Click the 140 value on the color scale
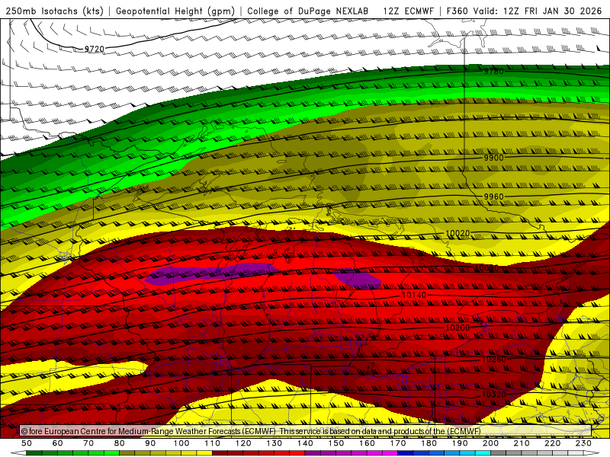 coord(306,443)
